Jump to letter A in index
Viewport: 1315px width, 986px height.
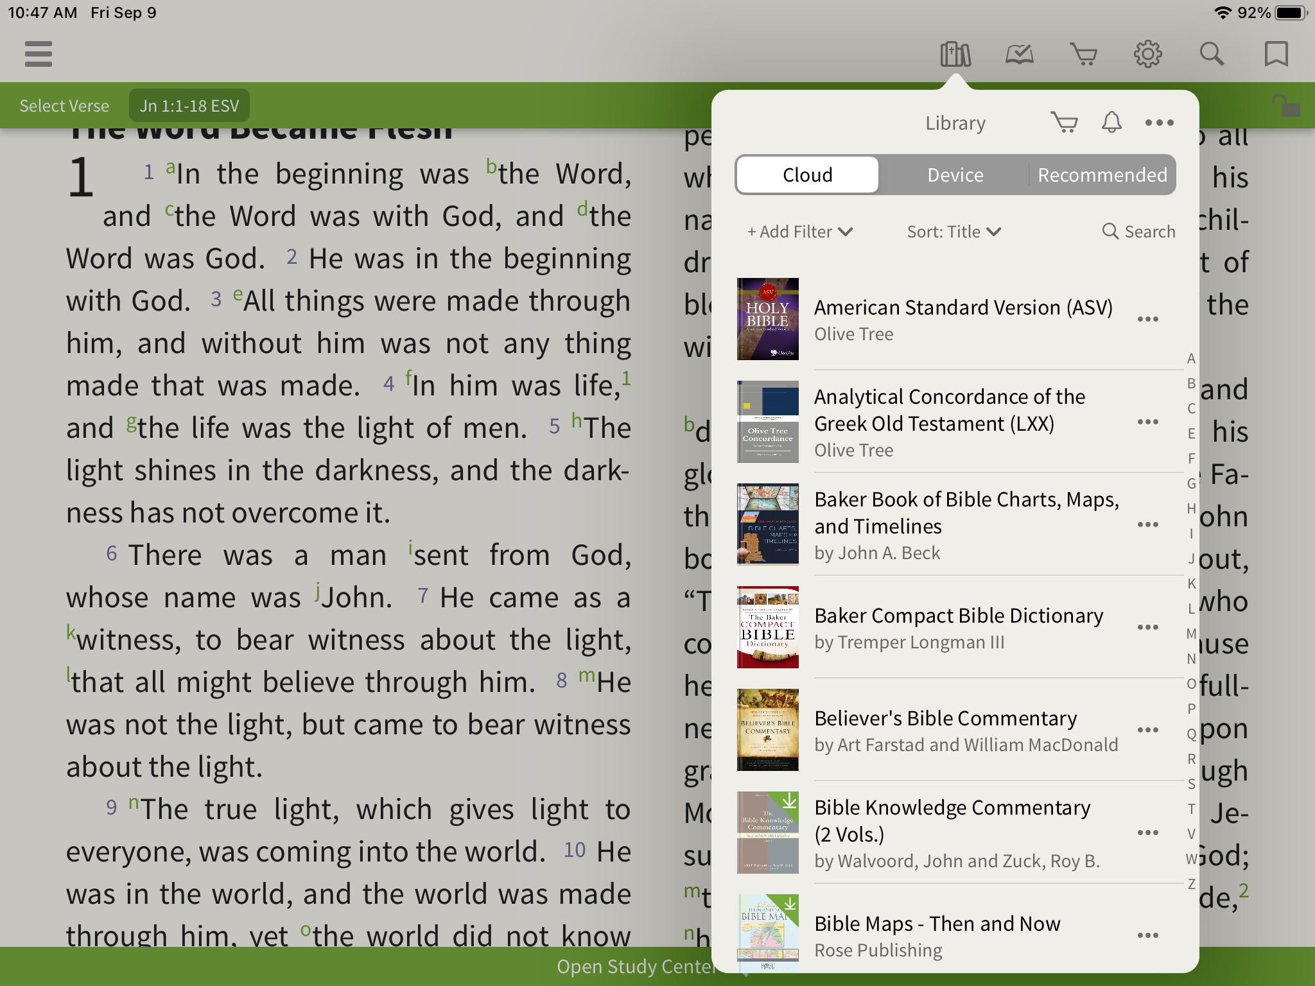point(1191,358)
